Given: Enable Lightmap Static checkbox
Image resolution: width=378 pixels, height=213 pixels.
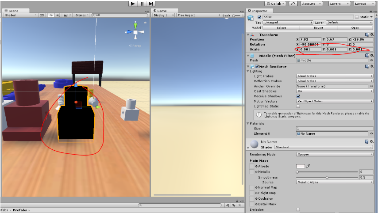Looking at the screenshot, I should tap(298, 106).
